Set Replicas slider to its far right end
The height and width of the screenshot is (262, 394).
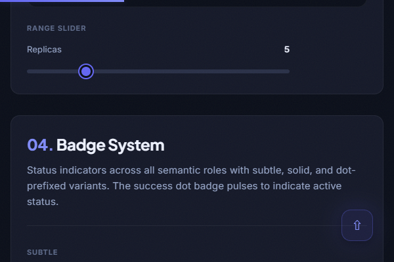(289, 71)
